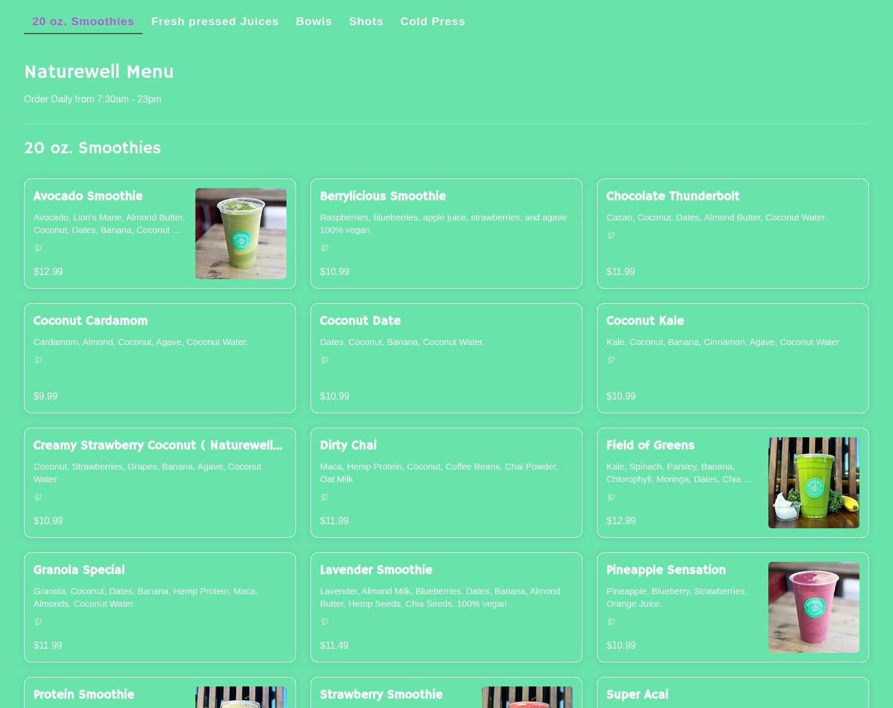
Task: Click the Creamy Strawberry Coconut item heading
Action: tap(158, 445)
